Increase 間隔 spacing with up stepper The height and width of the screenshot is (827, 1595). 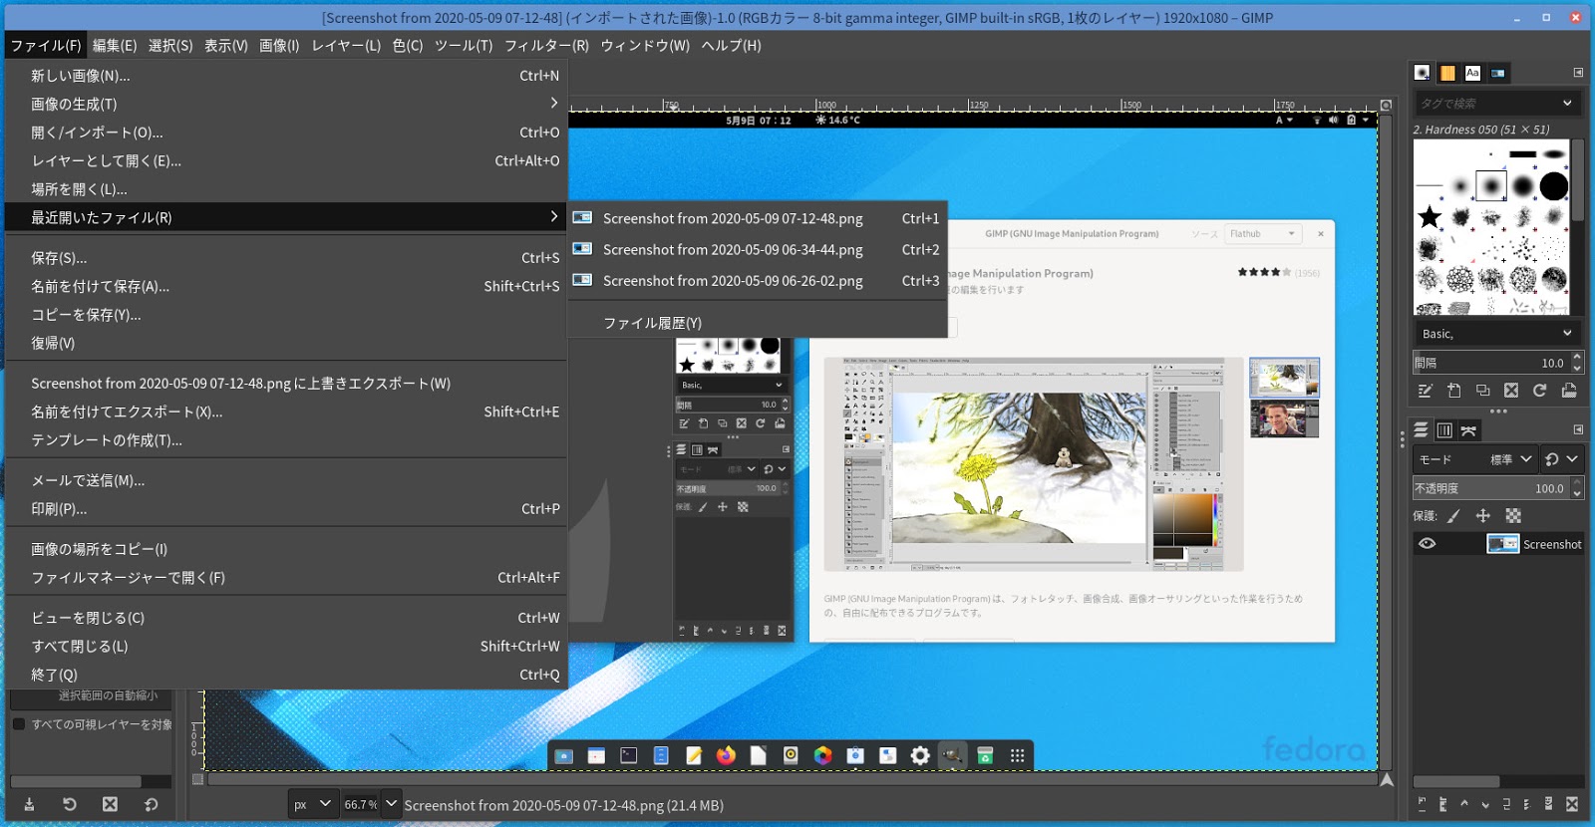tap(1577, 358)
